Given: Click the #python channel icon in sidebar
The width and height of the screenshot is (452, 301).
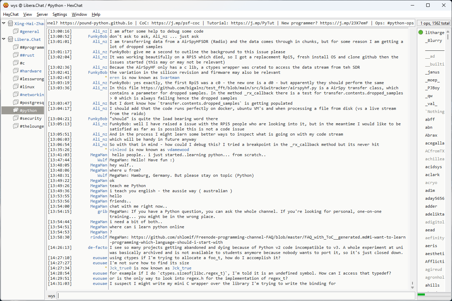Looking at the screenshot, I should pyautogui.click(x=16, y=111).
